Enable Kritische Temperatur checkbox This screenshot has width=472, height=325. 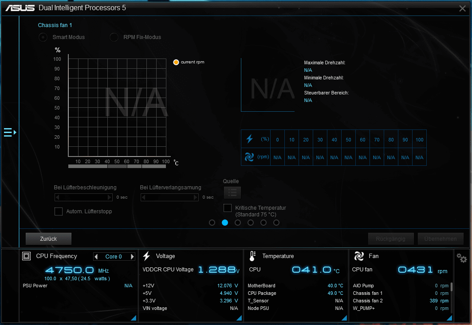[x=228, y=208]
